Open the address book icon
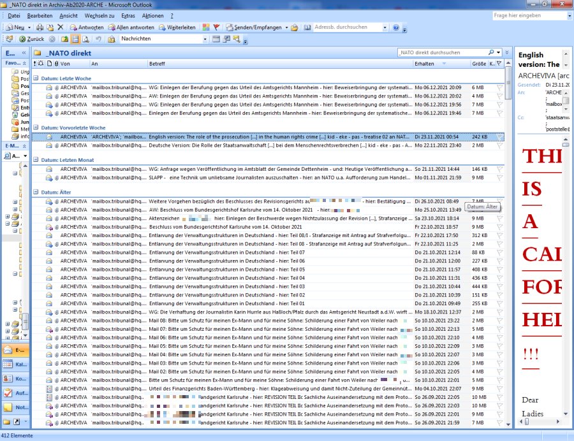574x441 pixels. [307, 27]
